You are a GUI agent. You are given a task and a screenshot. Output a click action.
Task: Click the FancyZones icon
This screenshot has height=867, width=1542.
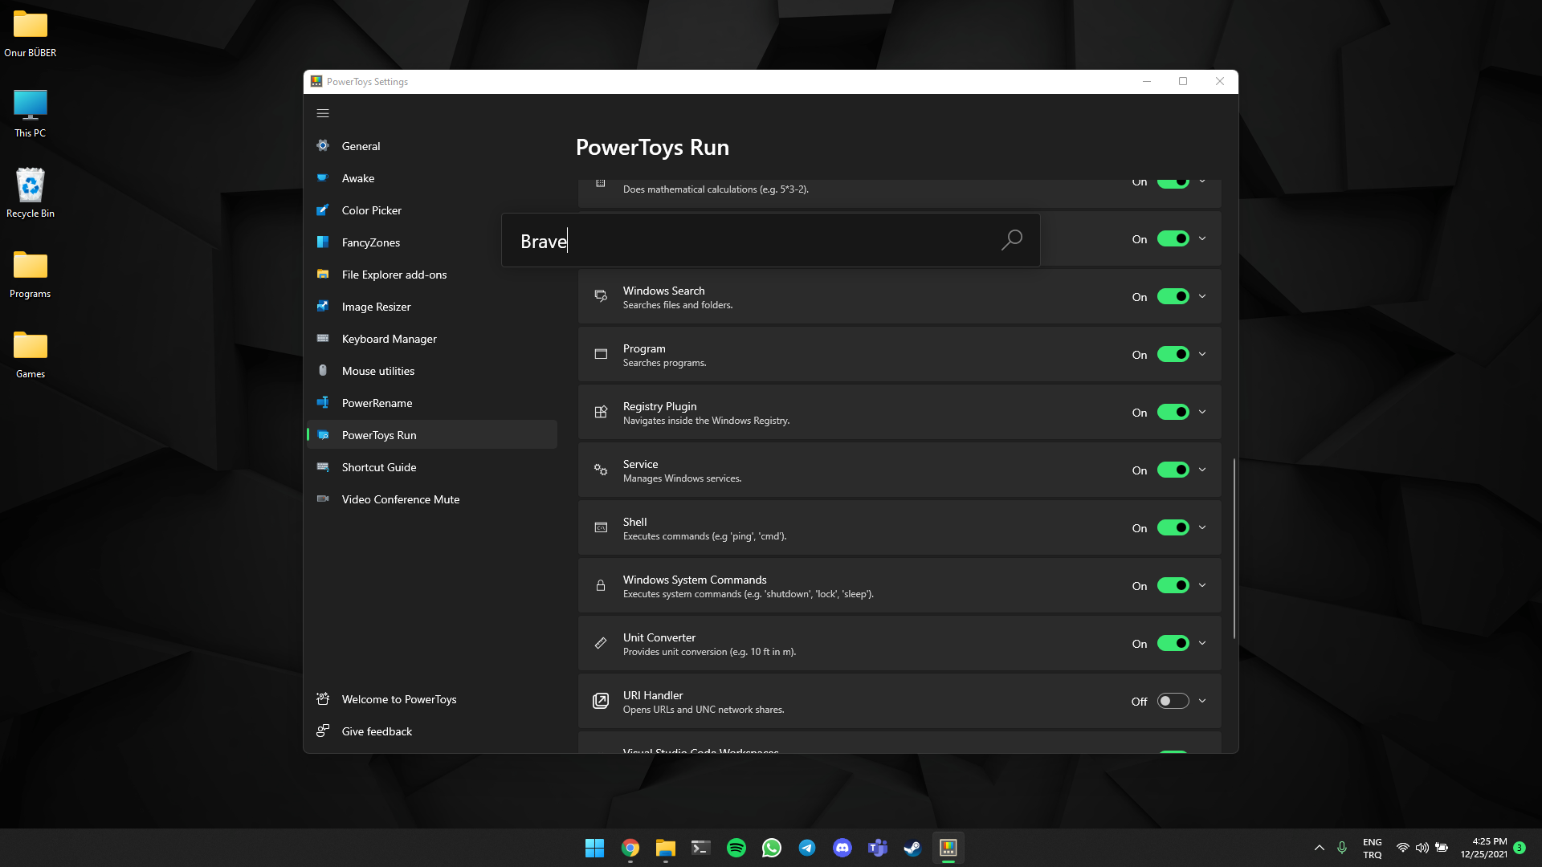[323, 242]
